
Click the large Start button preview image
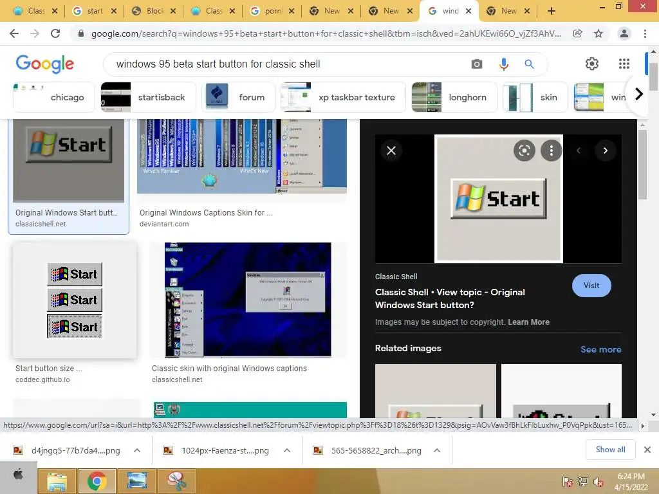(499, 199)
